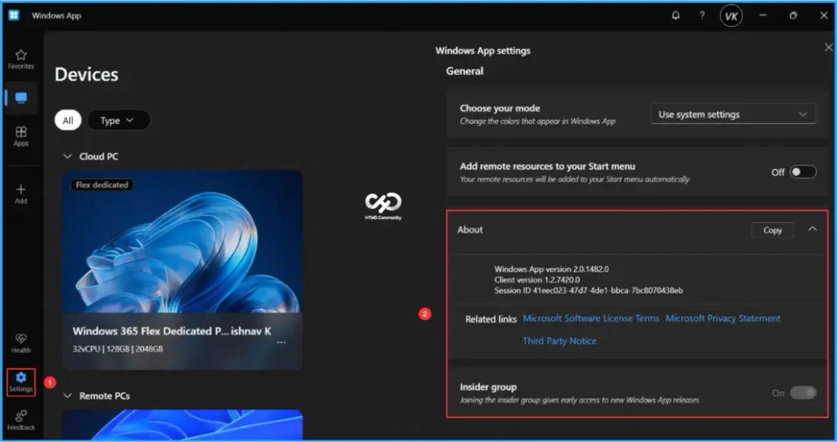837x442 pixels.
Task: Select the Client version 1.2.7420.0 text
Action: [x=537, y=279]
